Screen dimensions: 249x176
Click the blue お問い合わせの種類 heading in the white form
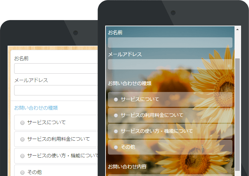[36, 108]
